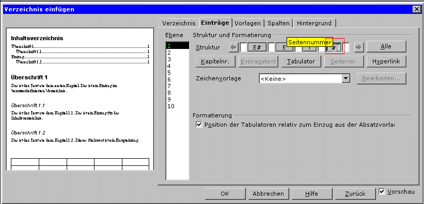The height and width of the screenshot is (204, 424).
Task: Cancel with the Abbrechen button
Action: point(268,194)
